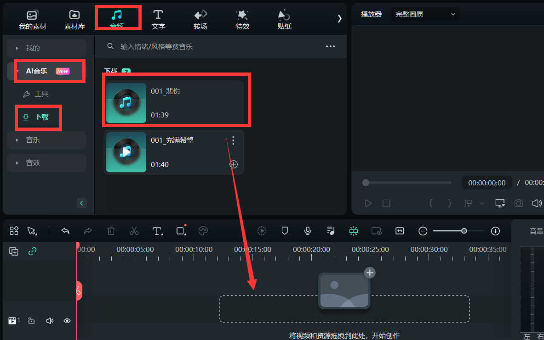This screenshot has height=340, width=544.
Task: Fit timeline with the horizontal arrows icon
Action: coord(400,231)
